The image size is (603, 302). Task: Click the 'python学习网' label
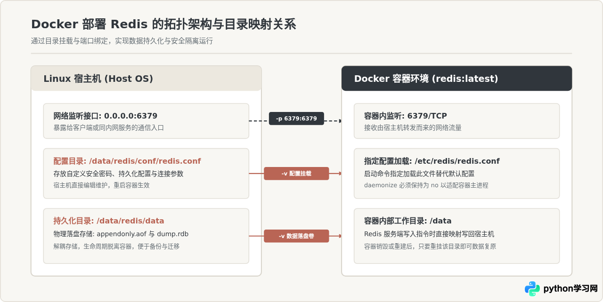pyautogui.click(x=570, y=288)
